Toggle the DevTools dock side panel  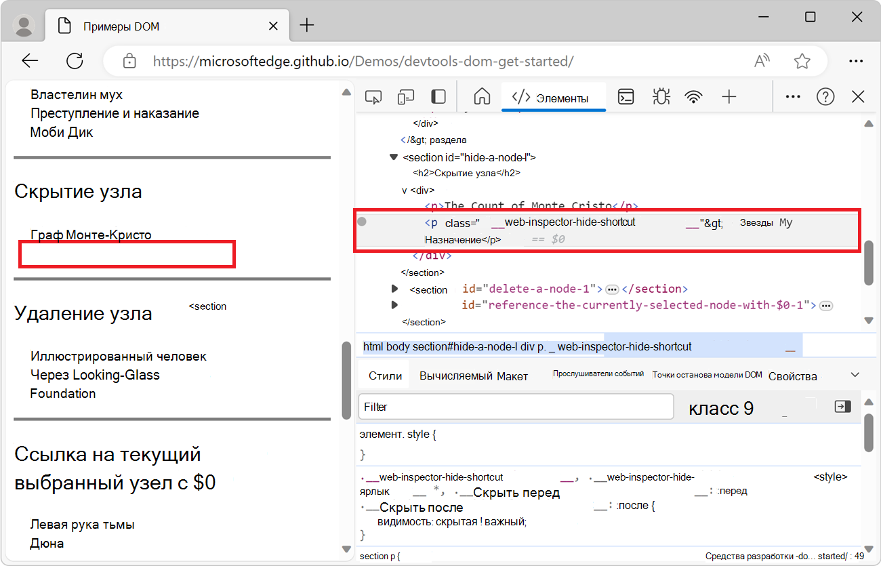pos(438,96)
